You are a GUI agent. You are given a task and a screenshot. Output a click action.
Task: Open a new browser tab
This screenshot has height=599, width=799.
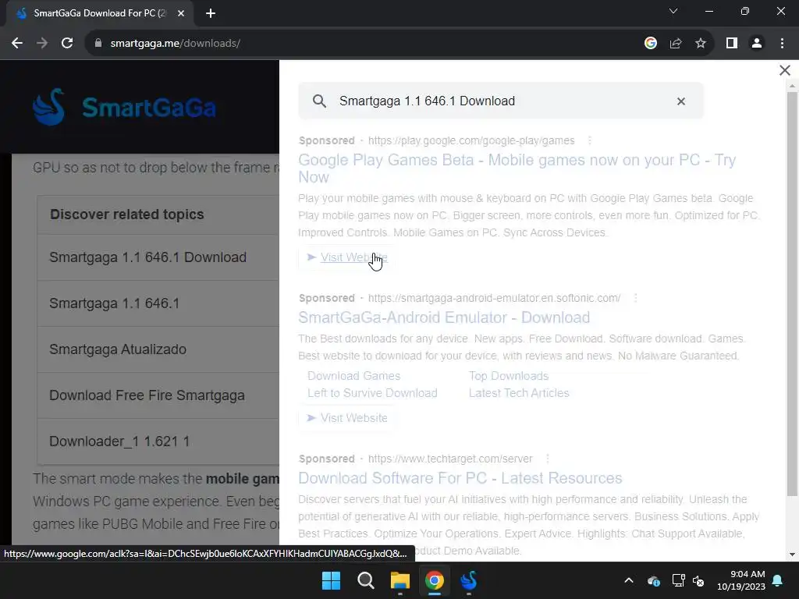(211, 13)
